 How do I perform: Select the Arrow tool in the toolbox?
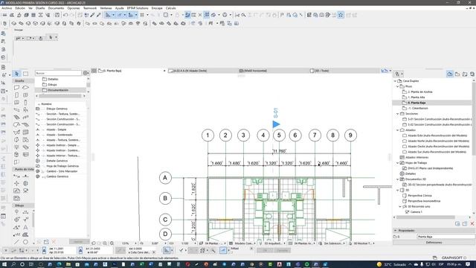(16, 74)
